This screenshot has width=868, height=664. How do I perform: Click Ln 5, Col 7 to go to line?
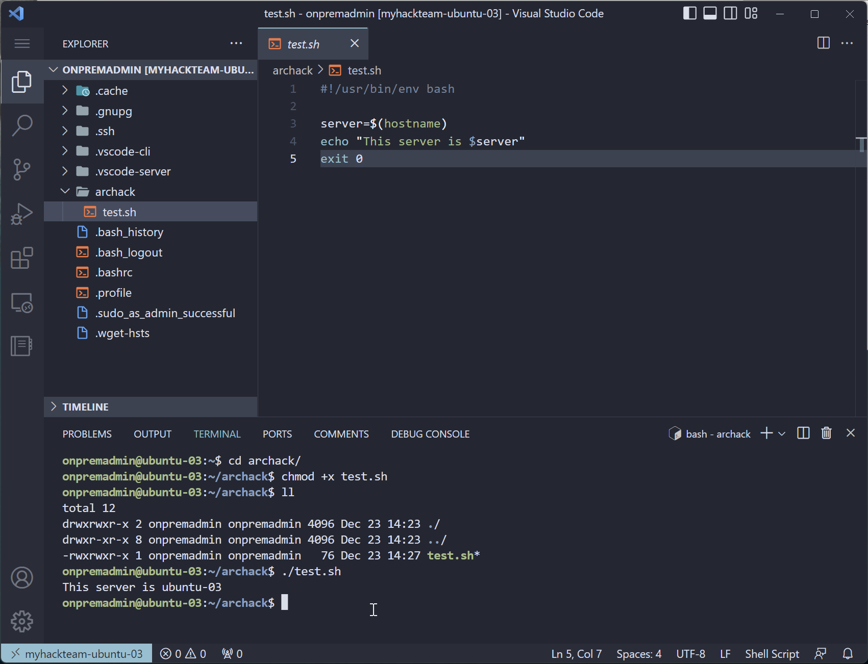click(576, 653)
